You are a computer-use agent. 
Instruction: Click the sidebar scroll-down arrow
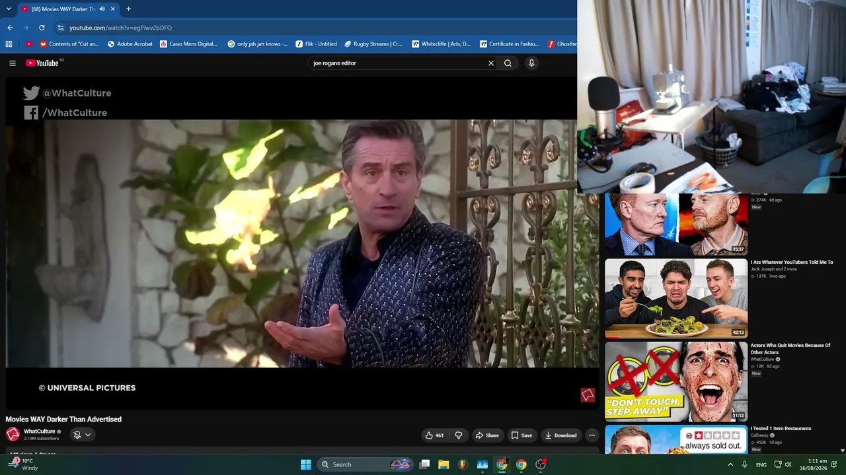[x=842, y=451]
